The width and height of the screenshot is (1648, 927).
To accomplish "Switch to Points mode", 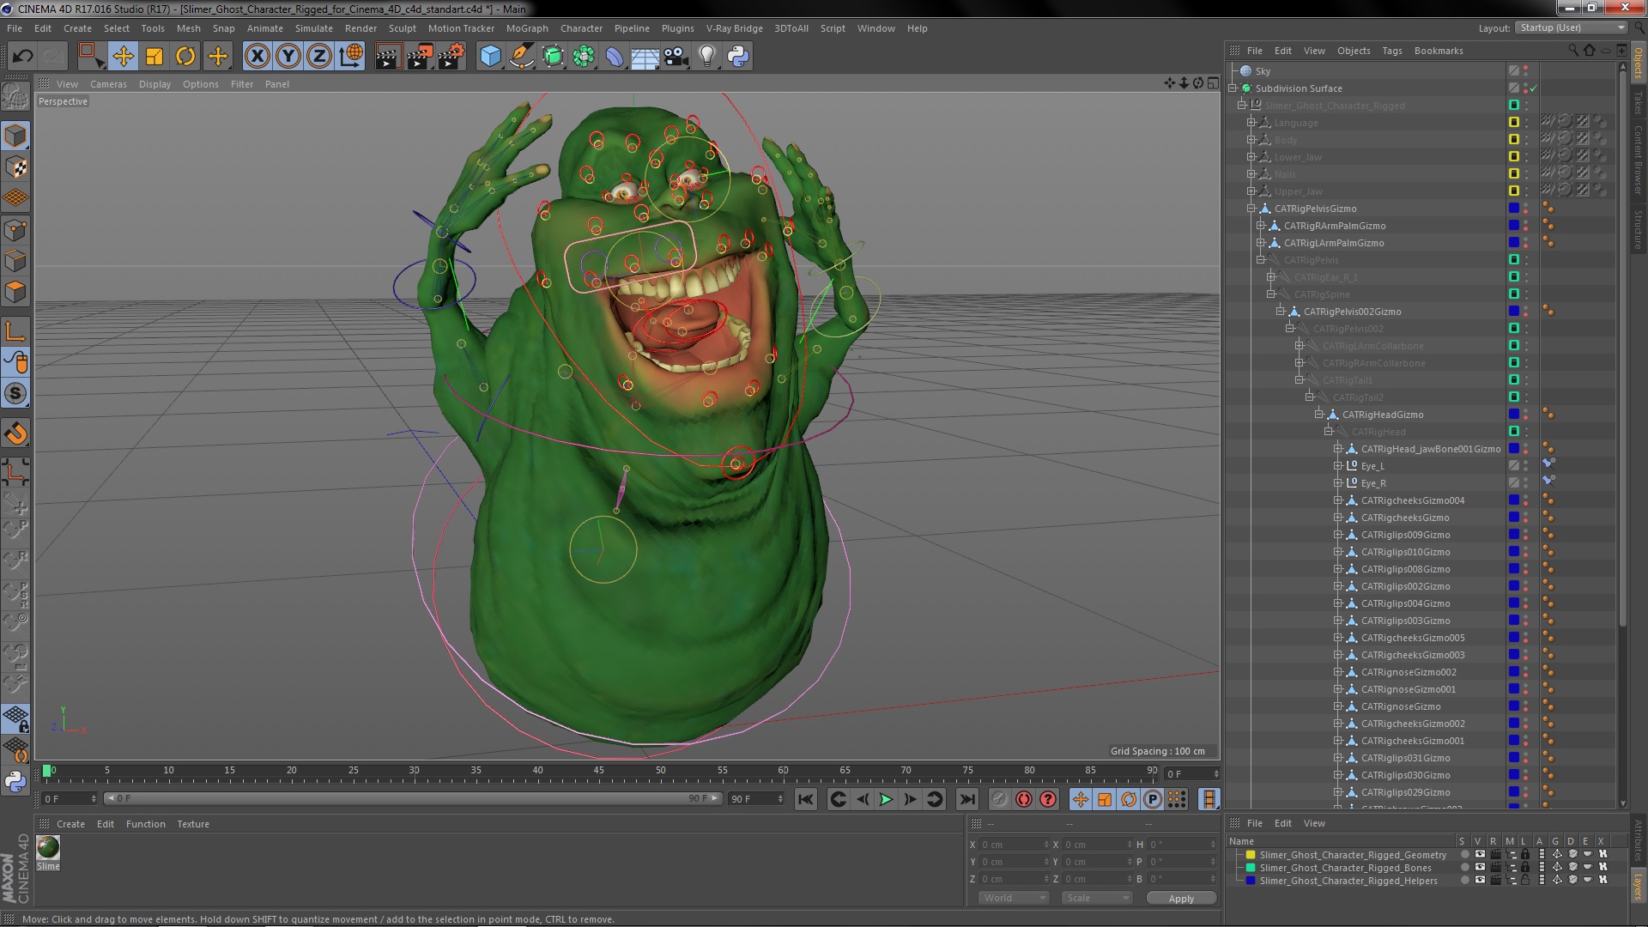I will 15,230.
